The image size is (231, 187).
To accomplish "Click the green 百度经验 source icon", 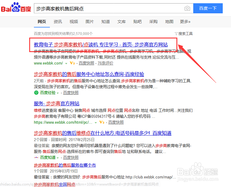I will click(x=36, y=93).
